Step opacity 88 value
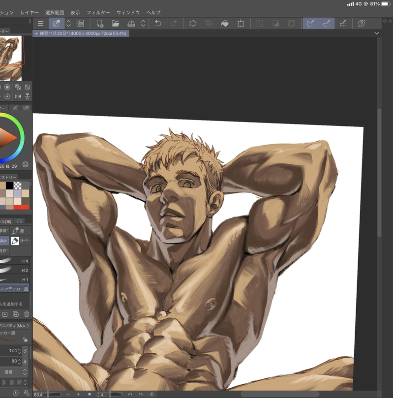Screen dimensions: 393x398 point(19,361)
